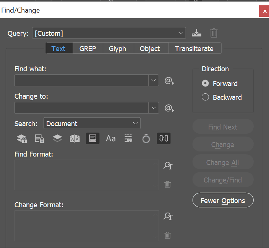Open the Search scope Document dropdown

[x=92, y=123]
